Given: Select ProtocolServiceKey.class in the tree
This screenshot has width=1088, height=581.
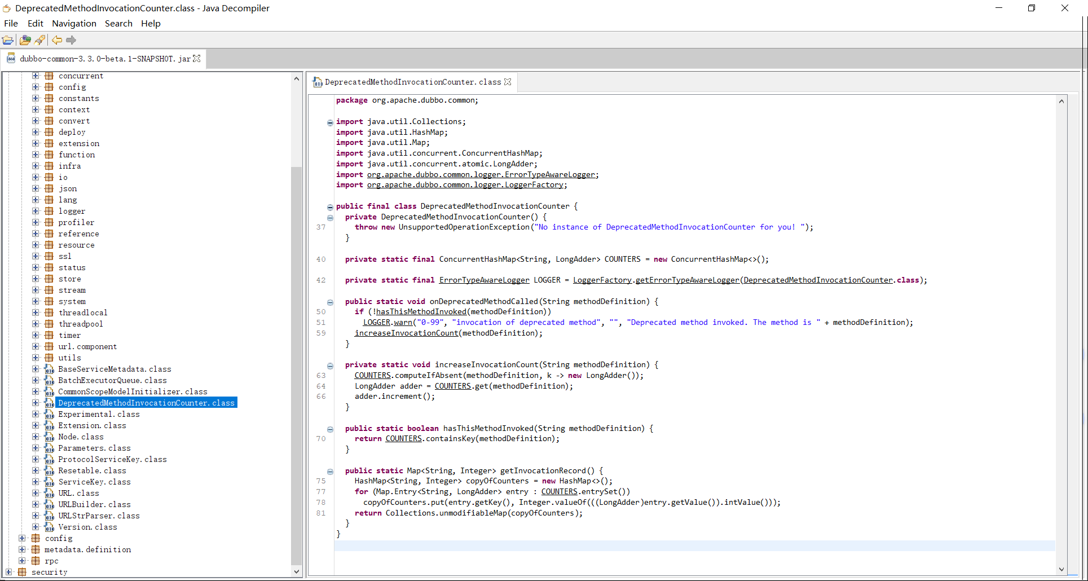Looking at the screenshot, I should pos(112,459).
